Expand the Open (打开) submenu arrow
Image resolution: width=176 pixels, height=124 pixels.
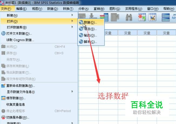(72, 21)
